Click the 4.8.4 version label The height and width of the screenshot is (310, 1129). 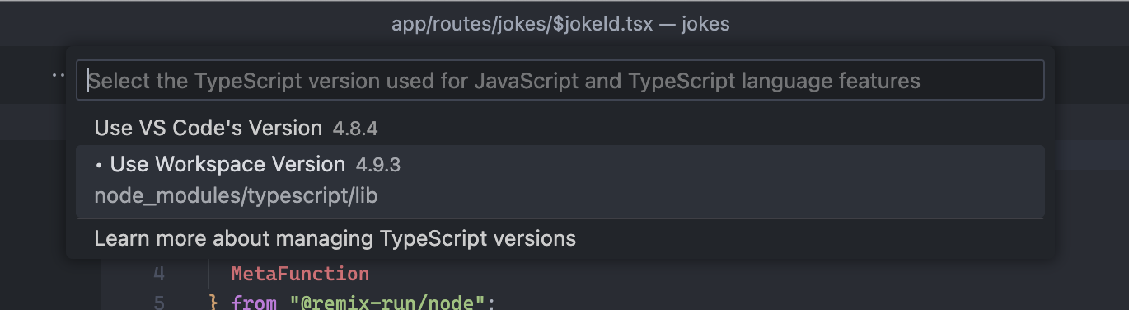click(355, 129)
